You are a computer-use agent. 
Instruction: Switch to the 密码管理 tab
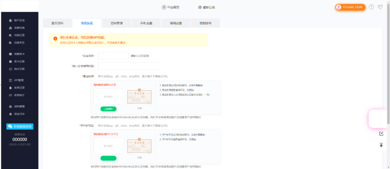(117, 23)
